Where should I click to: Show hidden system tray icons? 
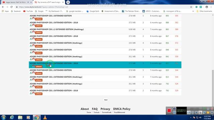tap(191, 118)
